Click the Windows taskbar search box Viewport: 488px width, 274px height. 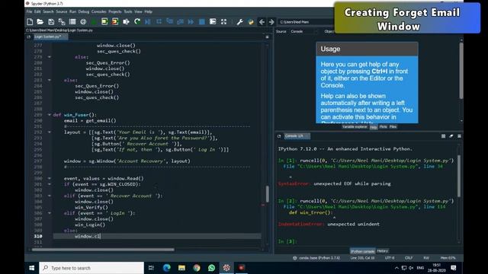[91, 268]
